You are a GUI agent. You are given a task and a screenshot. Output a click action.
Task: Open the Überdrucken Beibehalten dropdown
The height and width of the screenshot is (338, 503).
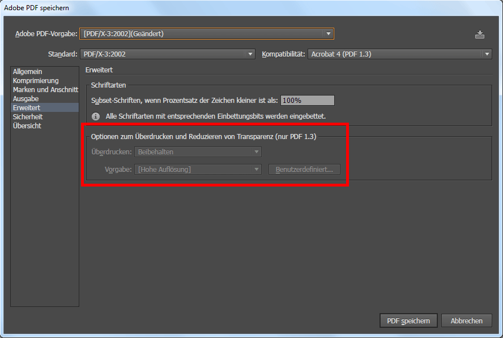point(198,152)
